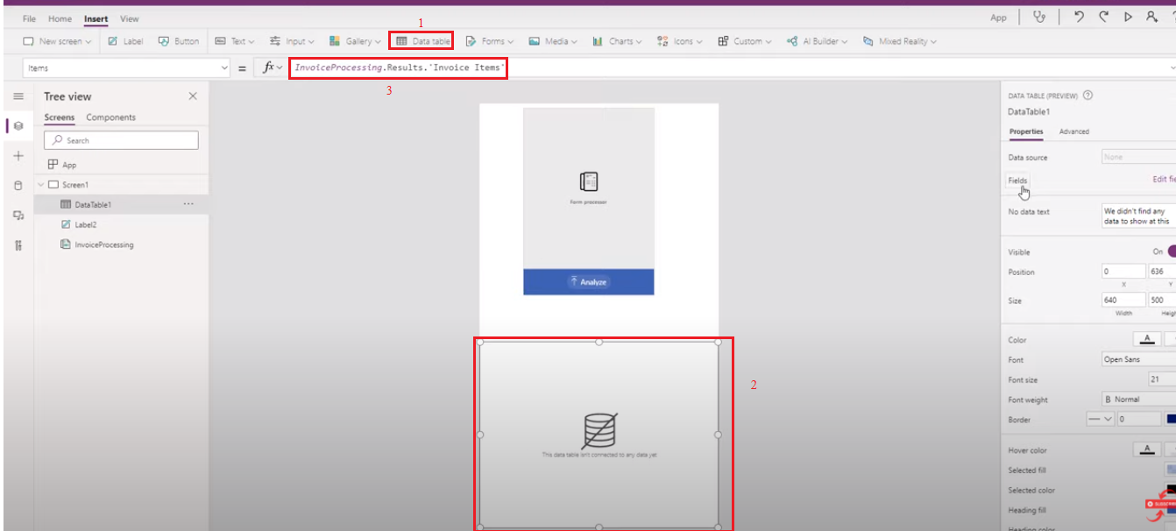This screenshot has height=531, width=1176.
Task: Click the share user icon
Action: pyautogui.click(x=1151, y=17)
